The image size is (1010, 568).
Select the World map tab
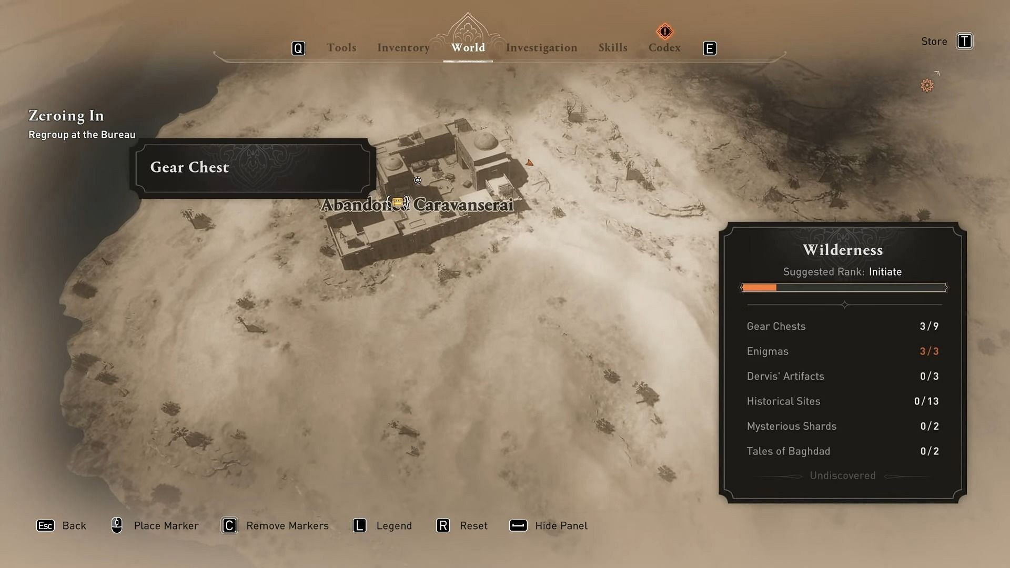point(468,48)
